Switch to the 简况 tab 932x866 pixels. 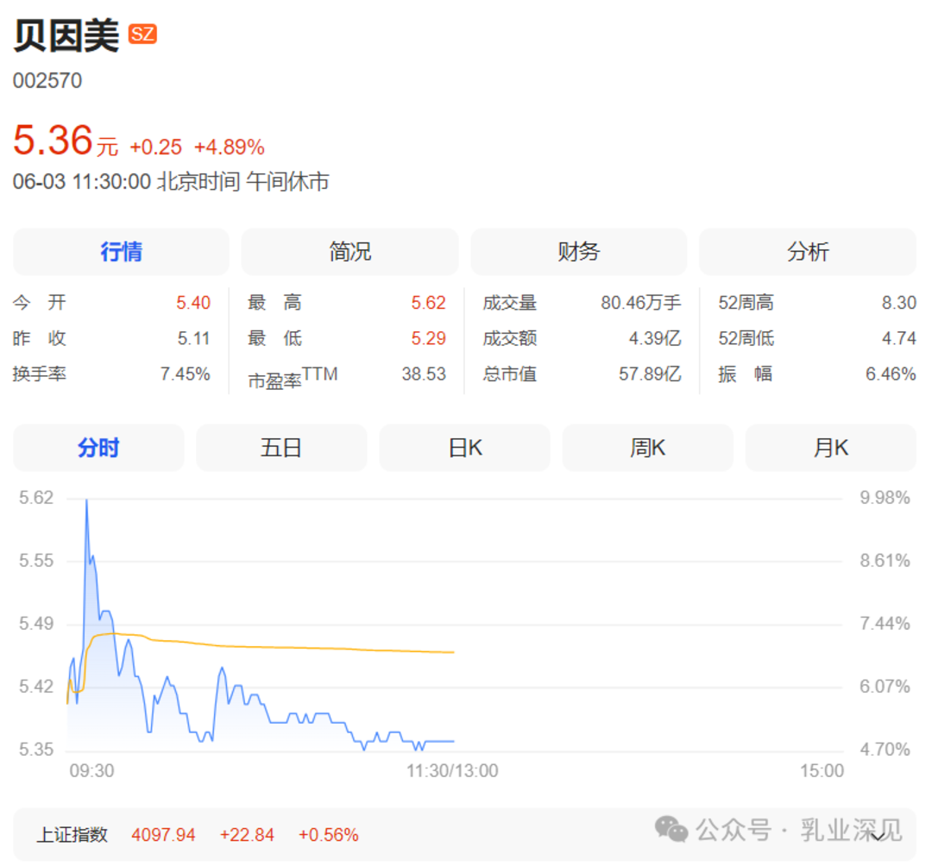pyautogui.click(x=350, y=252)
